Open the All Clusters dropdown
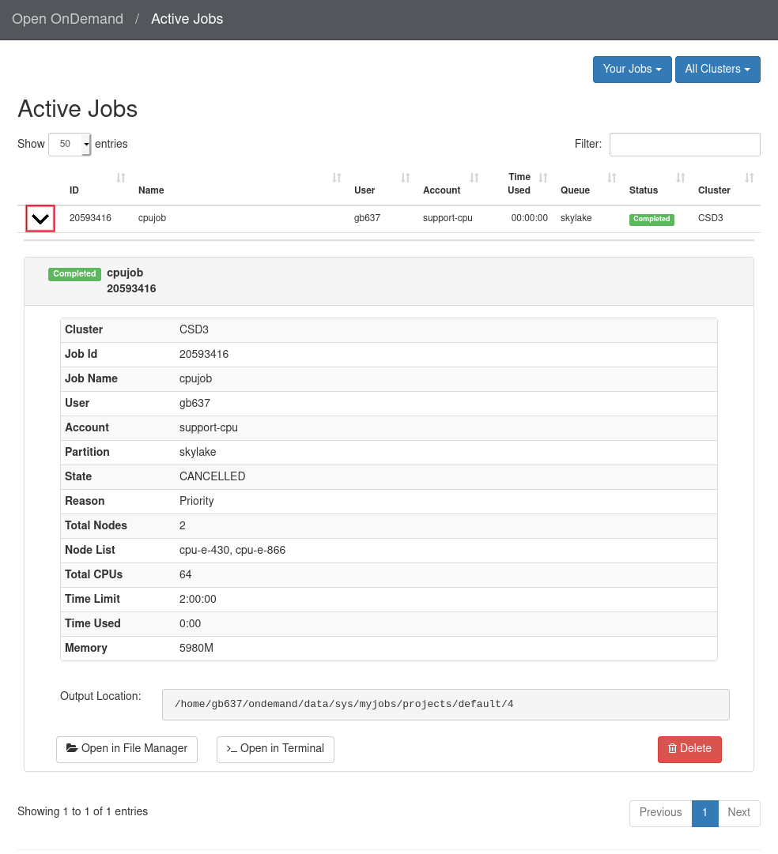Screen dimensions: 778x854 tap(717, 70)
